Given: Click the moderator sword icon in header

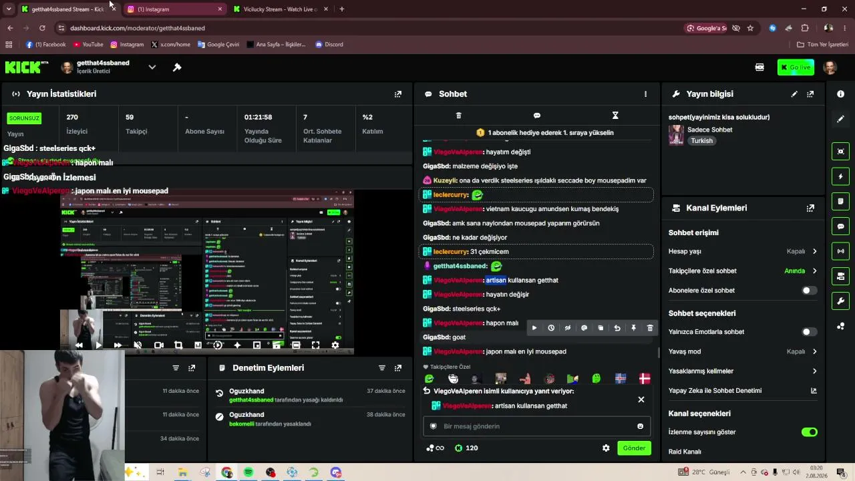Looking at the screenshot, I should [177, 67].
